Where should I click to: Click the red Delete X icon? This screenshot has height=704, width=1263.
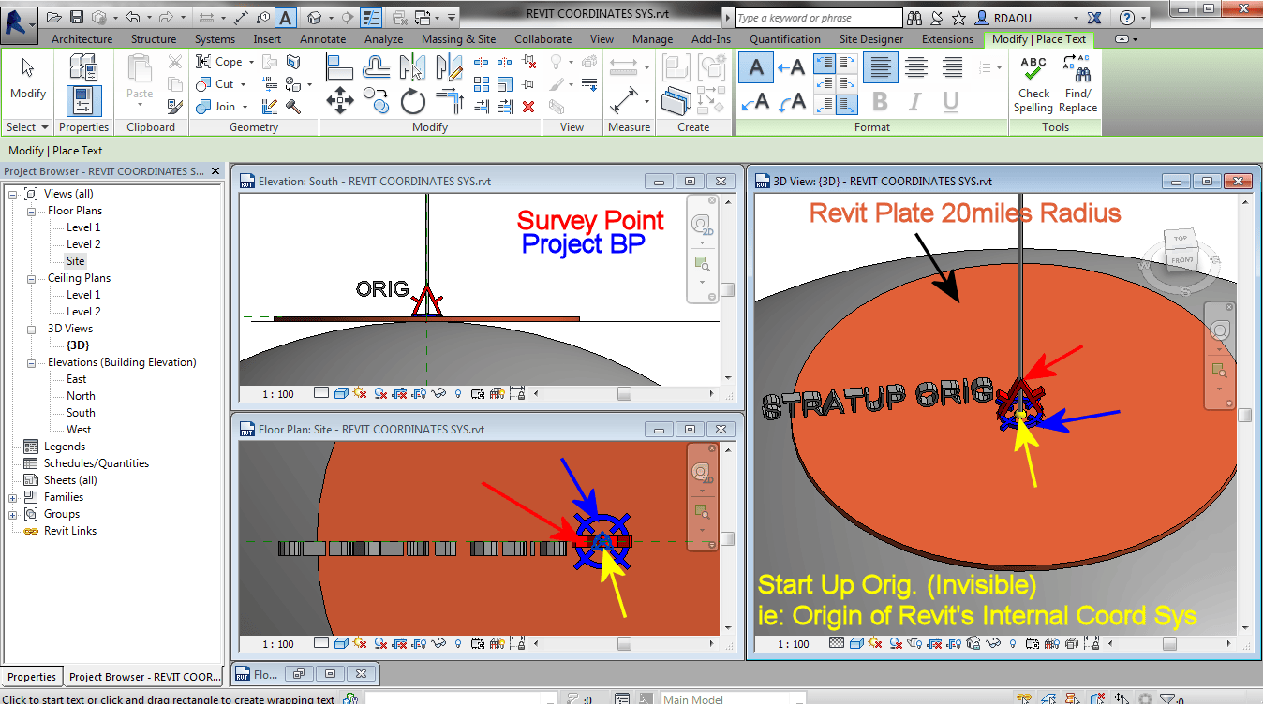tap(528, 107)
